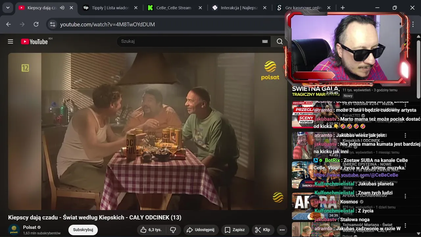Click the webcam overlay of the streamer
The height and width of the screenshot is (237, 421).
(347, 48)
